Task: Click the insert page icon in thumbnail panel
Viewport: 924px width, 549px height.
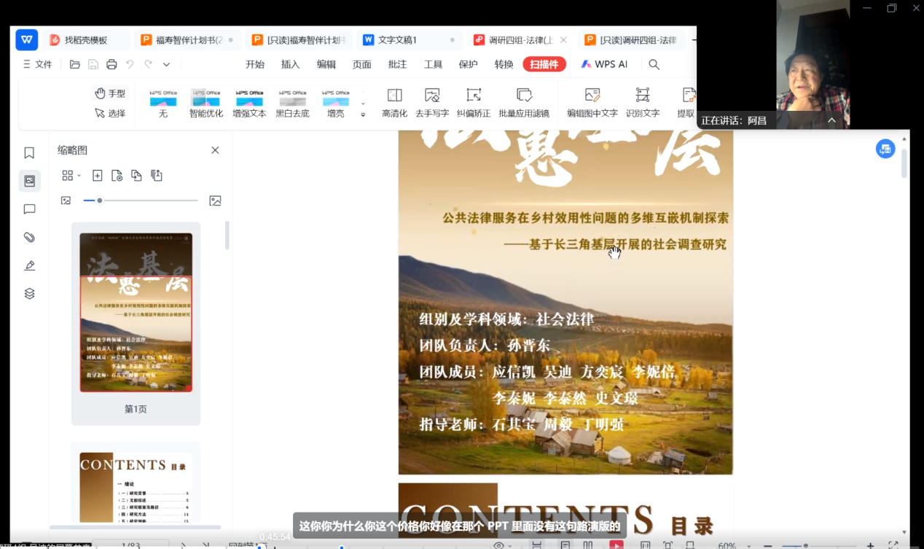Action: (97, 176)
